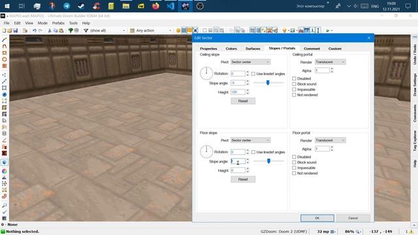Toggle the grid view mode icon
The height and width of the screenshot is (235, 418).
(184, 31)
